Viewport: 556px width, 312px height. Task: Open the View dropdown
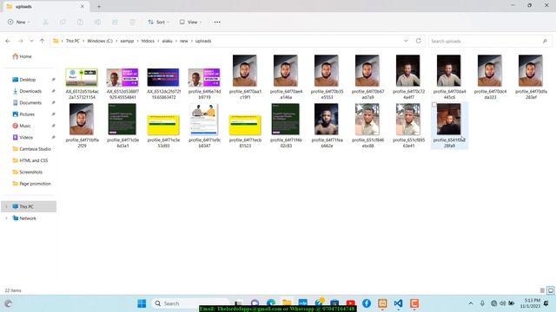pyautogui.click(x=190, y=22)
